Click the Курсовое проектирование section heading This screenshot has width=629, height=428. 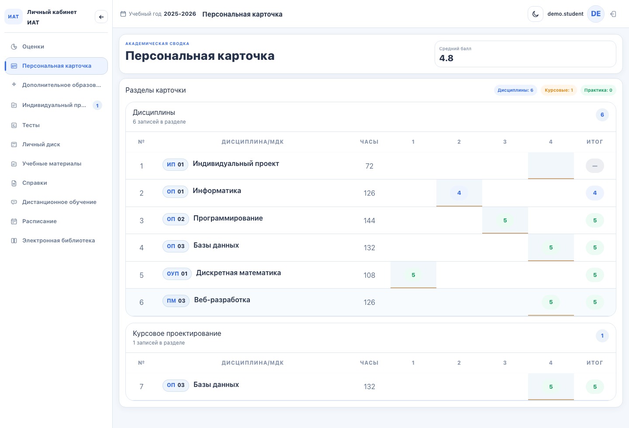click(177, 334)
